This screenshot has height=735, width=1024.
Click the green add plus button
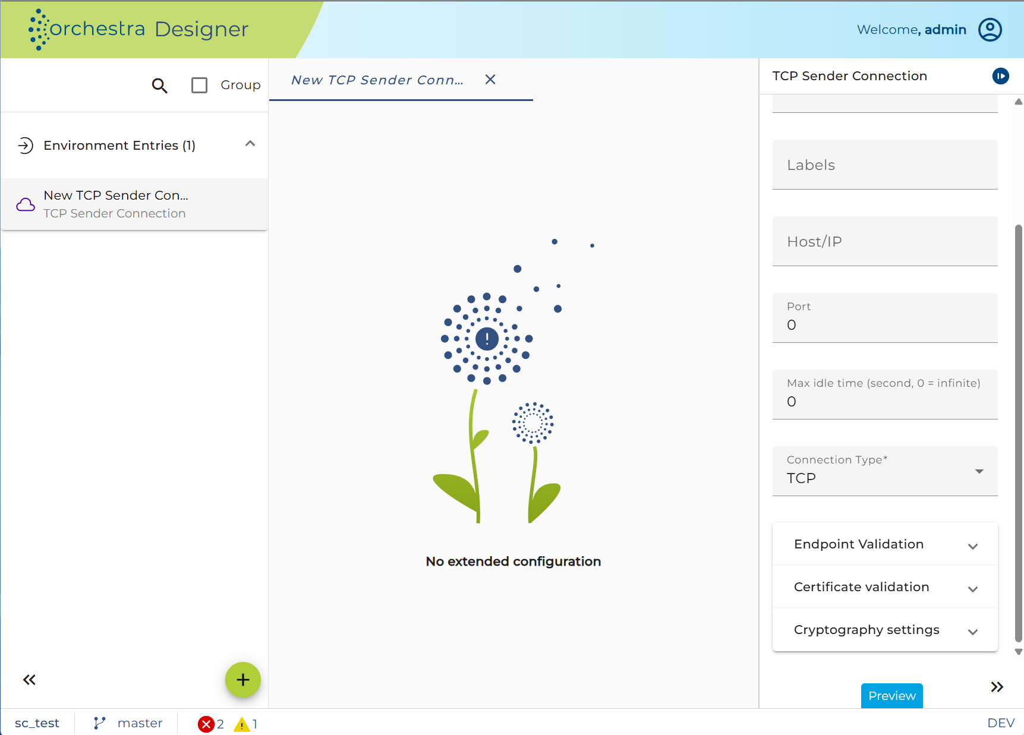coord(243,680)
